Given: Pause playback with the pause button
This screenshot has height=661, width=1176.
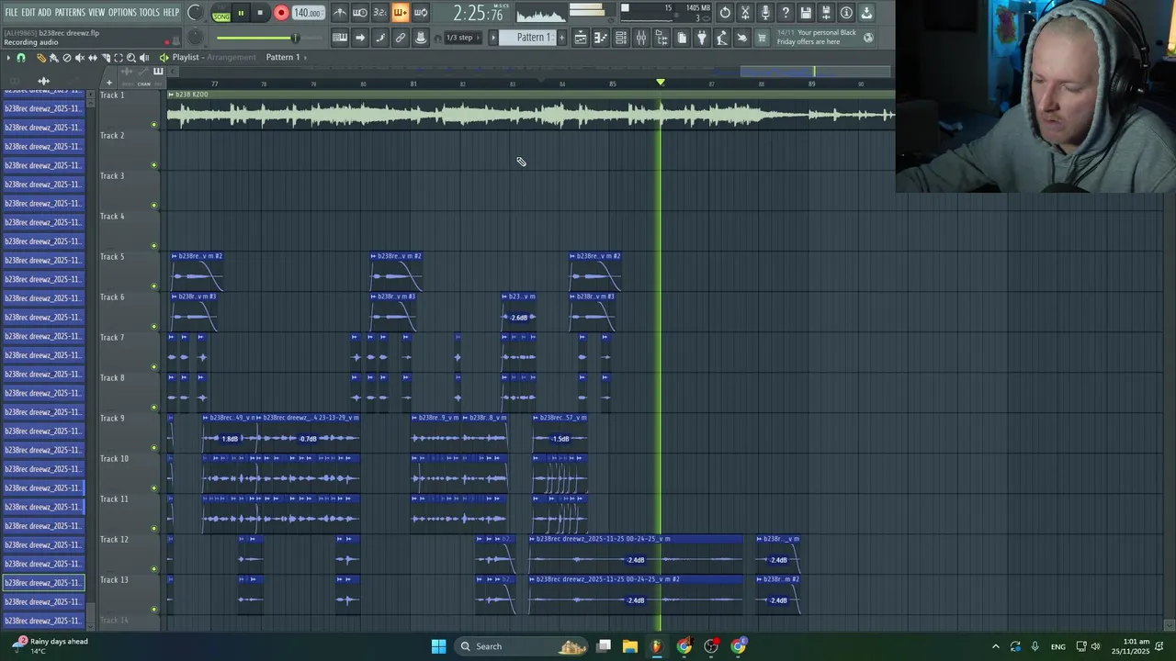Looking at the screenshot, I should click(241, 13).
